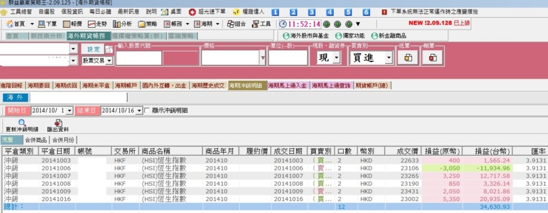Open the 開始日 start date dropdown

click(69, 110)
